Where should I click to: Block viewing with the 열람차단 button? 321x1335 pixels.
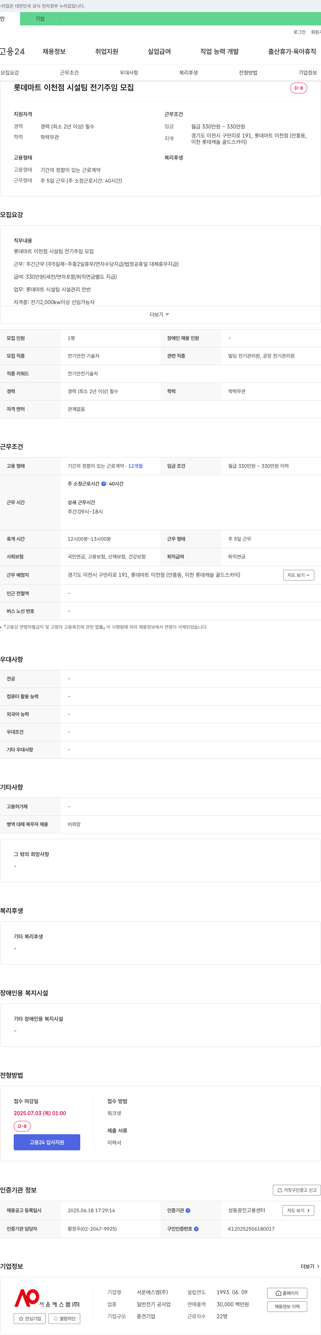tap(64, 1318)
